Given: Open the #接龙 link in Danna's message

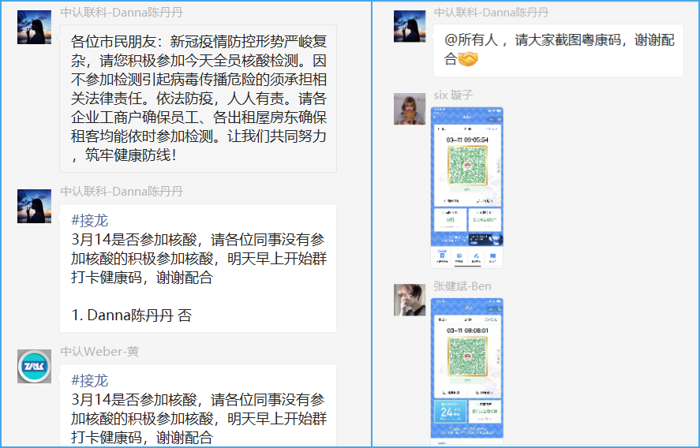Looking at the screenshot, I should (x=89, y=220).
